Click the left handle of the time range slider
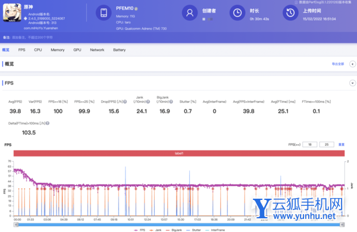The image size is (357, 232). click(x=16, y=225)
